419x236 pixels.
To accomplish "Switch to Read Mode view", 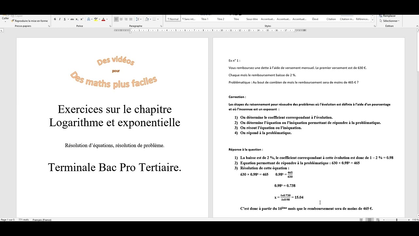I will 361,220.
